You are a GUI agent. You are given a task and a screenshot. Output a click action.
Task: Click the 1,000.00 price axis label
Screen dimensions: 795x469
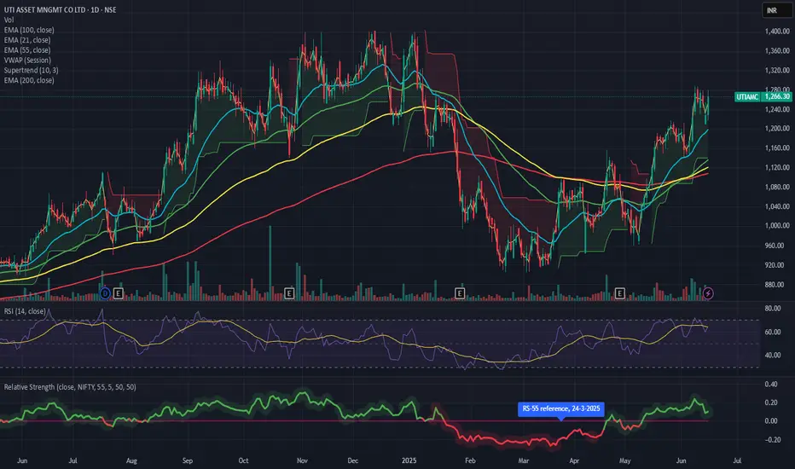click(777, 226)
